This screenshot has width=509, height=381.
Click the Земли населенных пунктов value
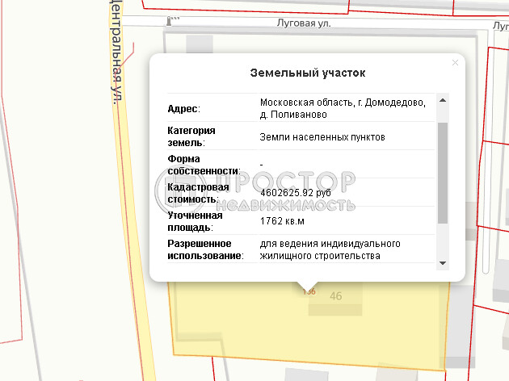coord(322,137)
